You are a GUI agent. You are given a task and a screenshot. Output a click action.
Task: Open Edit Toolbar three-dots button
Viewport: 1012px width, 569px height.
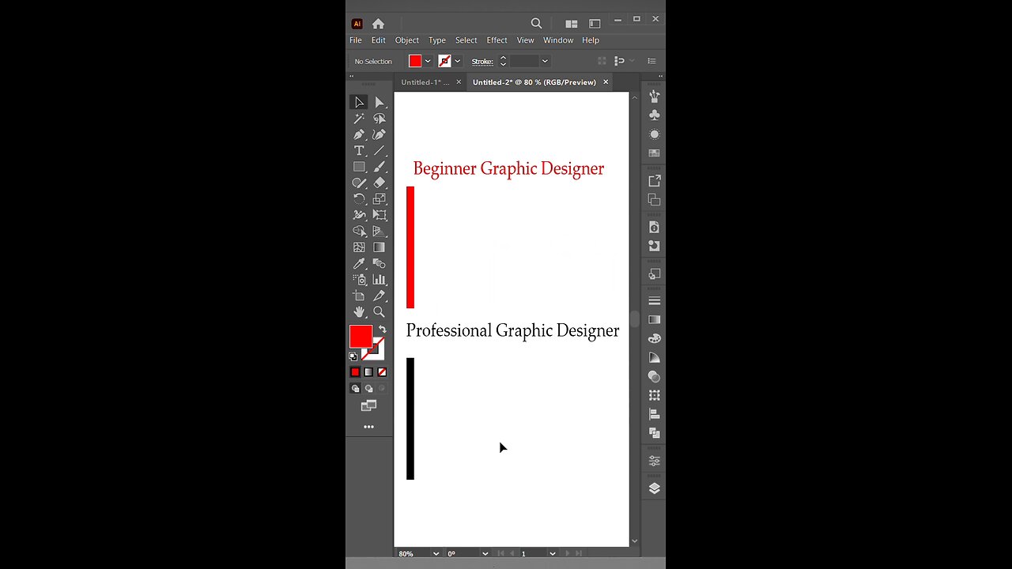click(368, 427)
